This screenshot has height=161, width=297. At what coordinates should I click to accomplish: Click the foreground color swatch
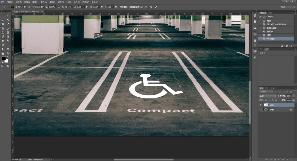(4, 58)
